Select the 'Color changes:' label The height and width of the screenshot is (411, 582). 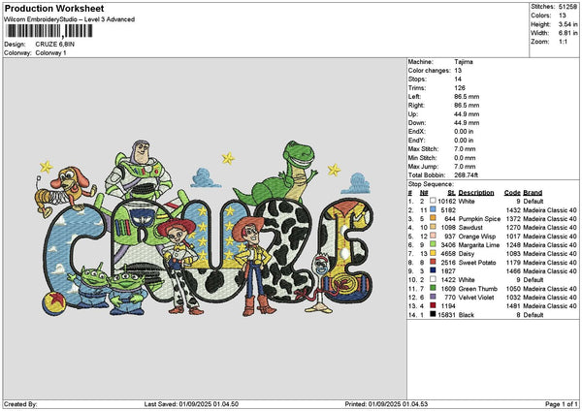click(429, 71)
